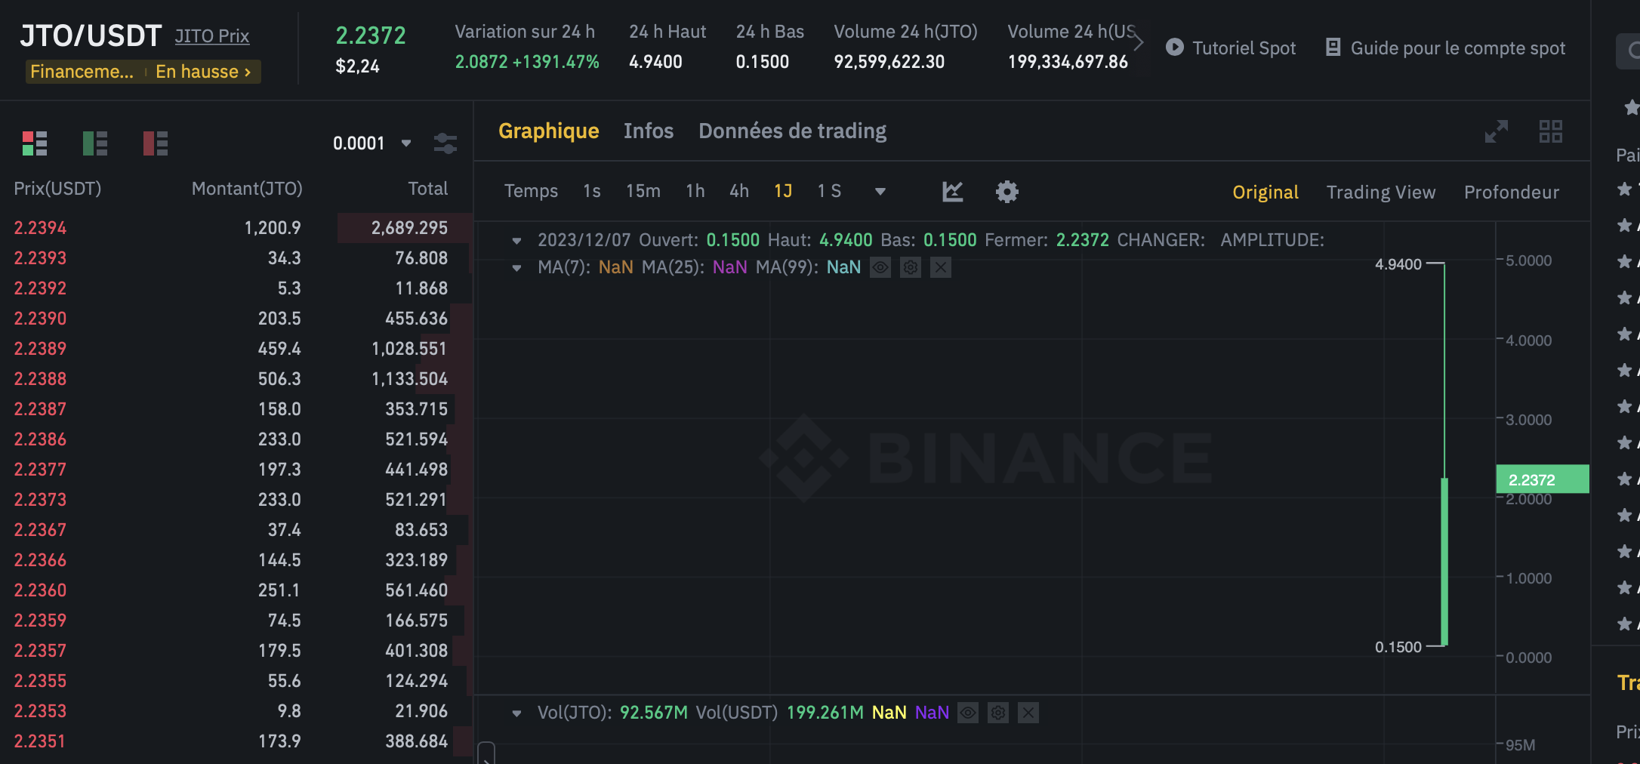Viewport: 1640px width, 764px height.
Task: Select the 2.2394 ask price
Action: [40, 228]
